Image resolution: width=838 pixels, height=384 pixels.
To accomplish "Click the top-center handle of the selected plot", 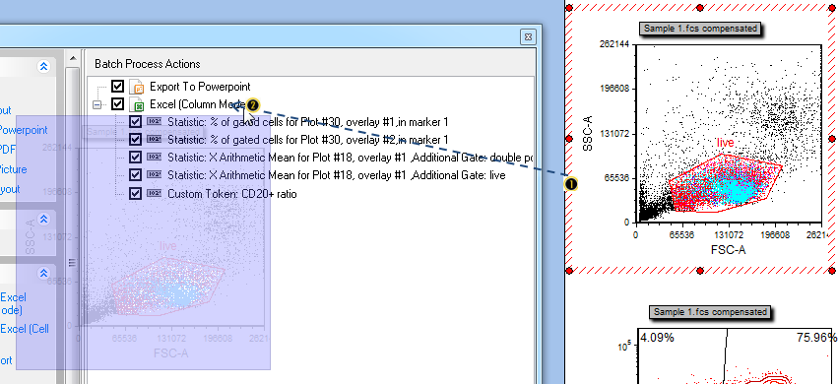I will (701, 8).
